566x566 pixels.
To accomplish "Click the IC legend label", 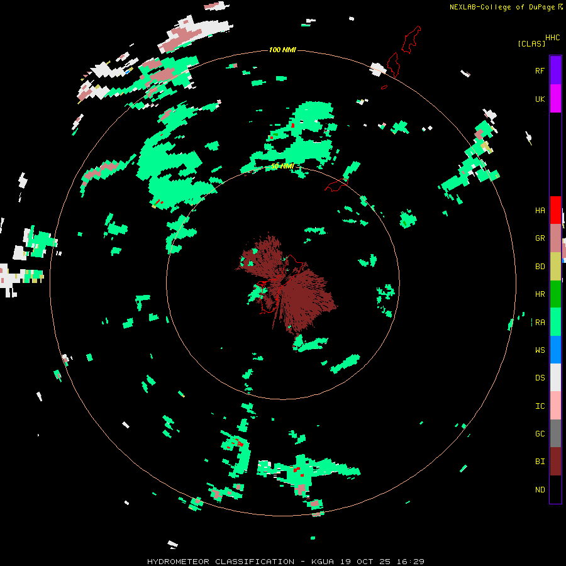I will coord(540,406).
